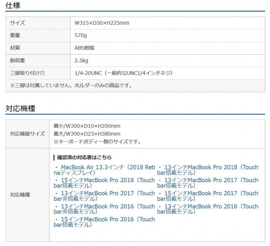Select the サイズ row label

17,23
